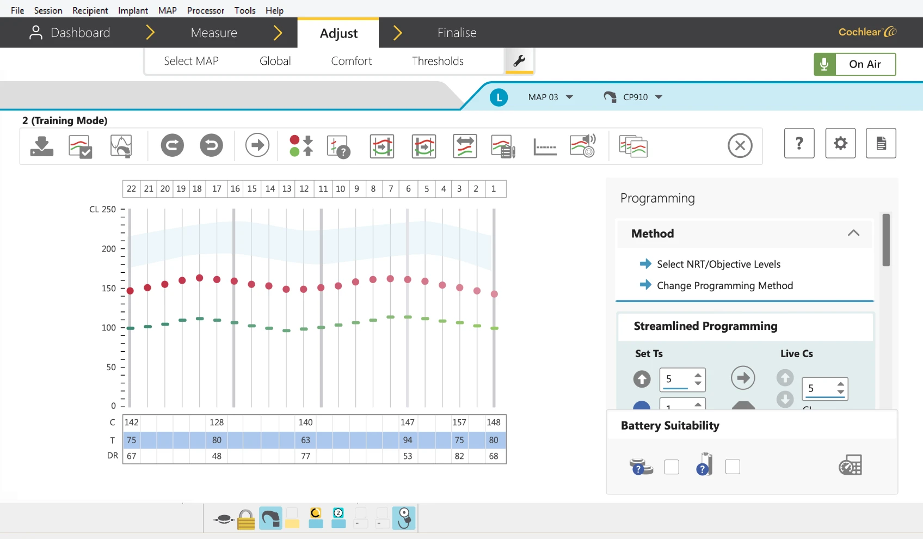923x539 pixels.
Task: Click the circled X cancel icon
Action: (740, 146)
